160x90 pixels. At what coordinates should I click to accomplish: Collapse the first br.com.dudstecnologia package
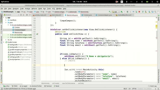pos(8,25)
